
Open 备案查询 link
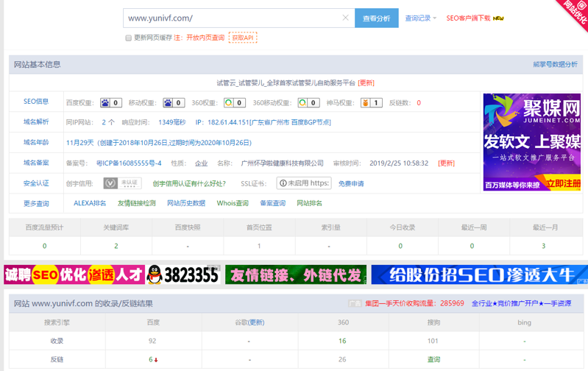pos(272,203)
